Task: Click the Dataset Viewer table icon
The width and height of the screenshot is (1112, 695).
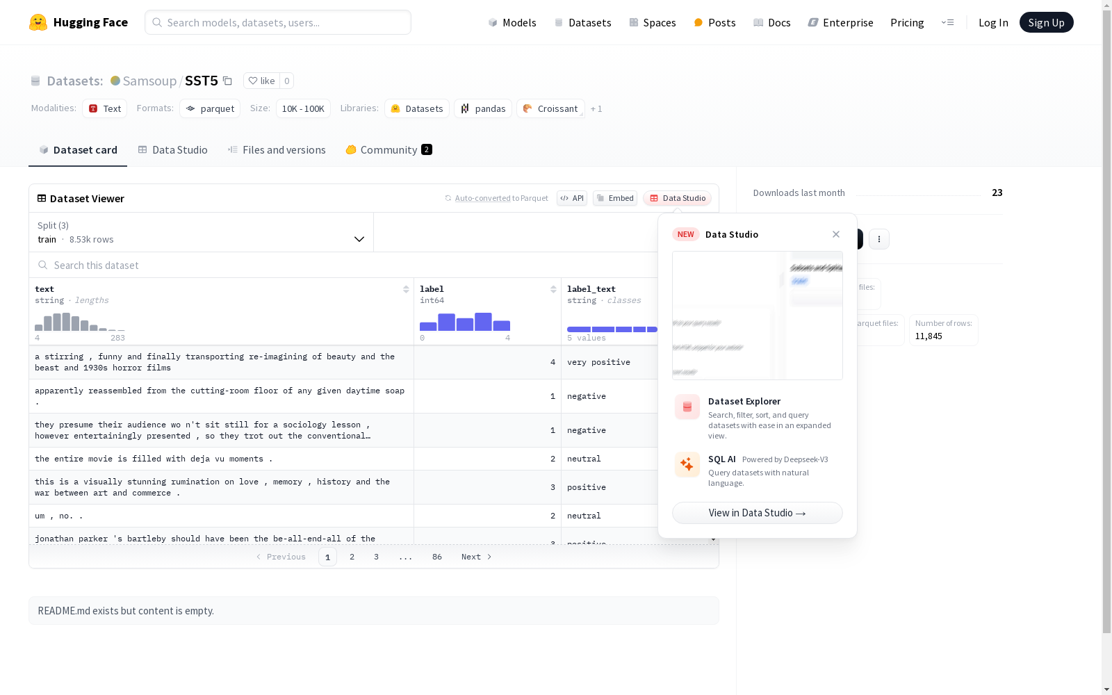Action: click(42, 198)
